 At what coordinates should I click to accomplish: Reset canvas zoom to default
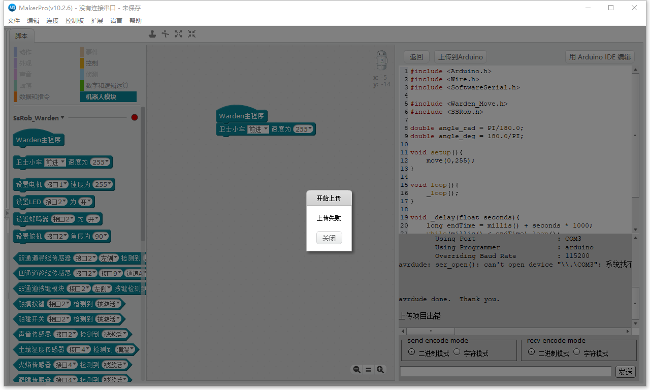click(x=369, y=369)
